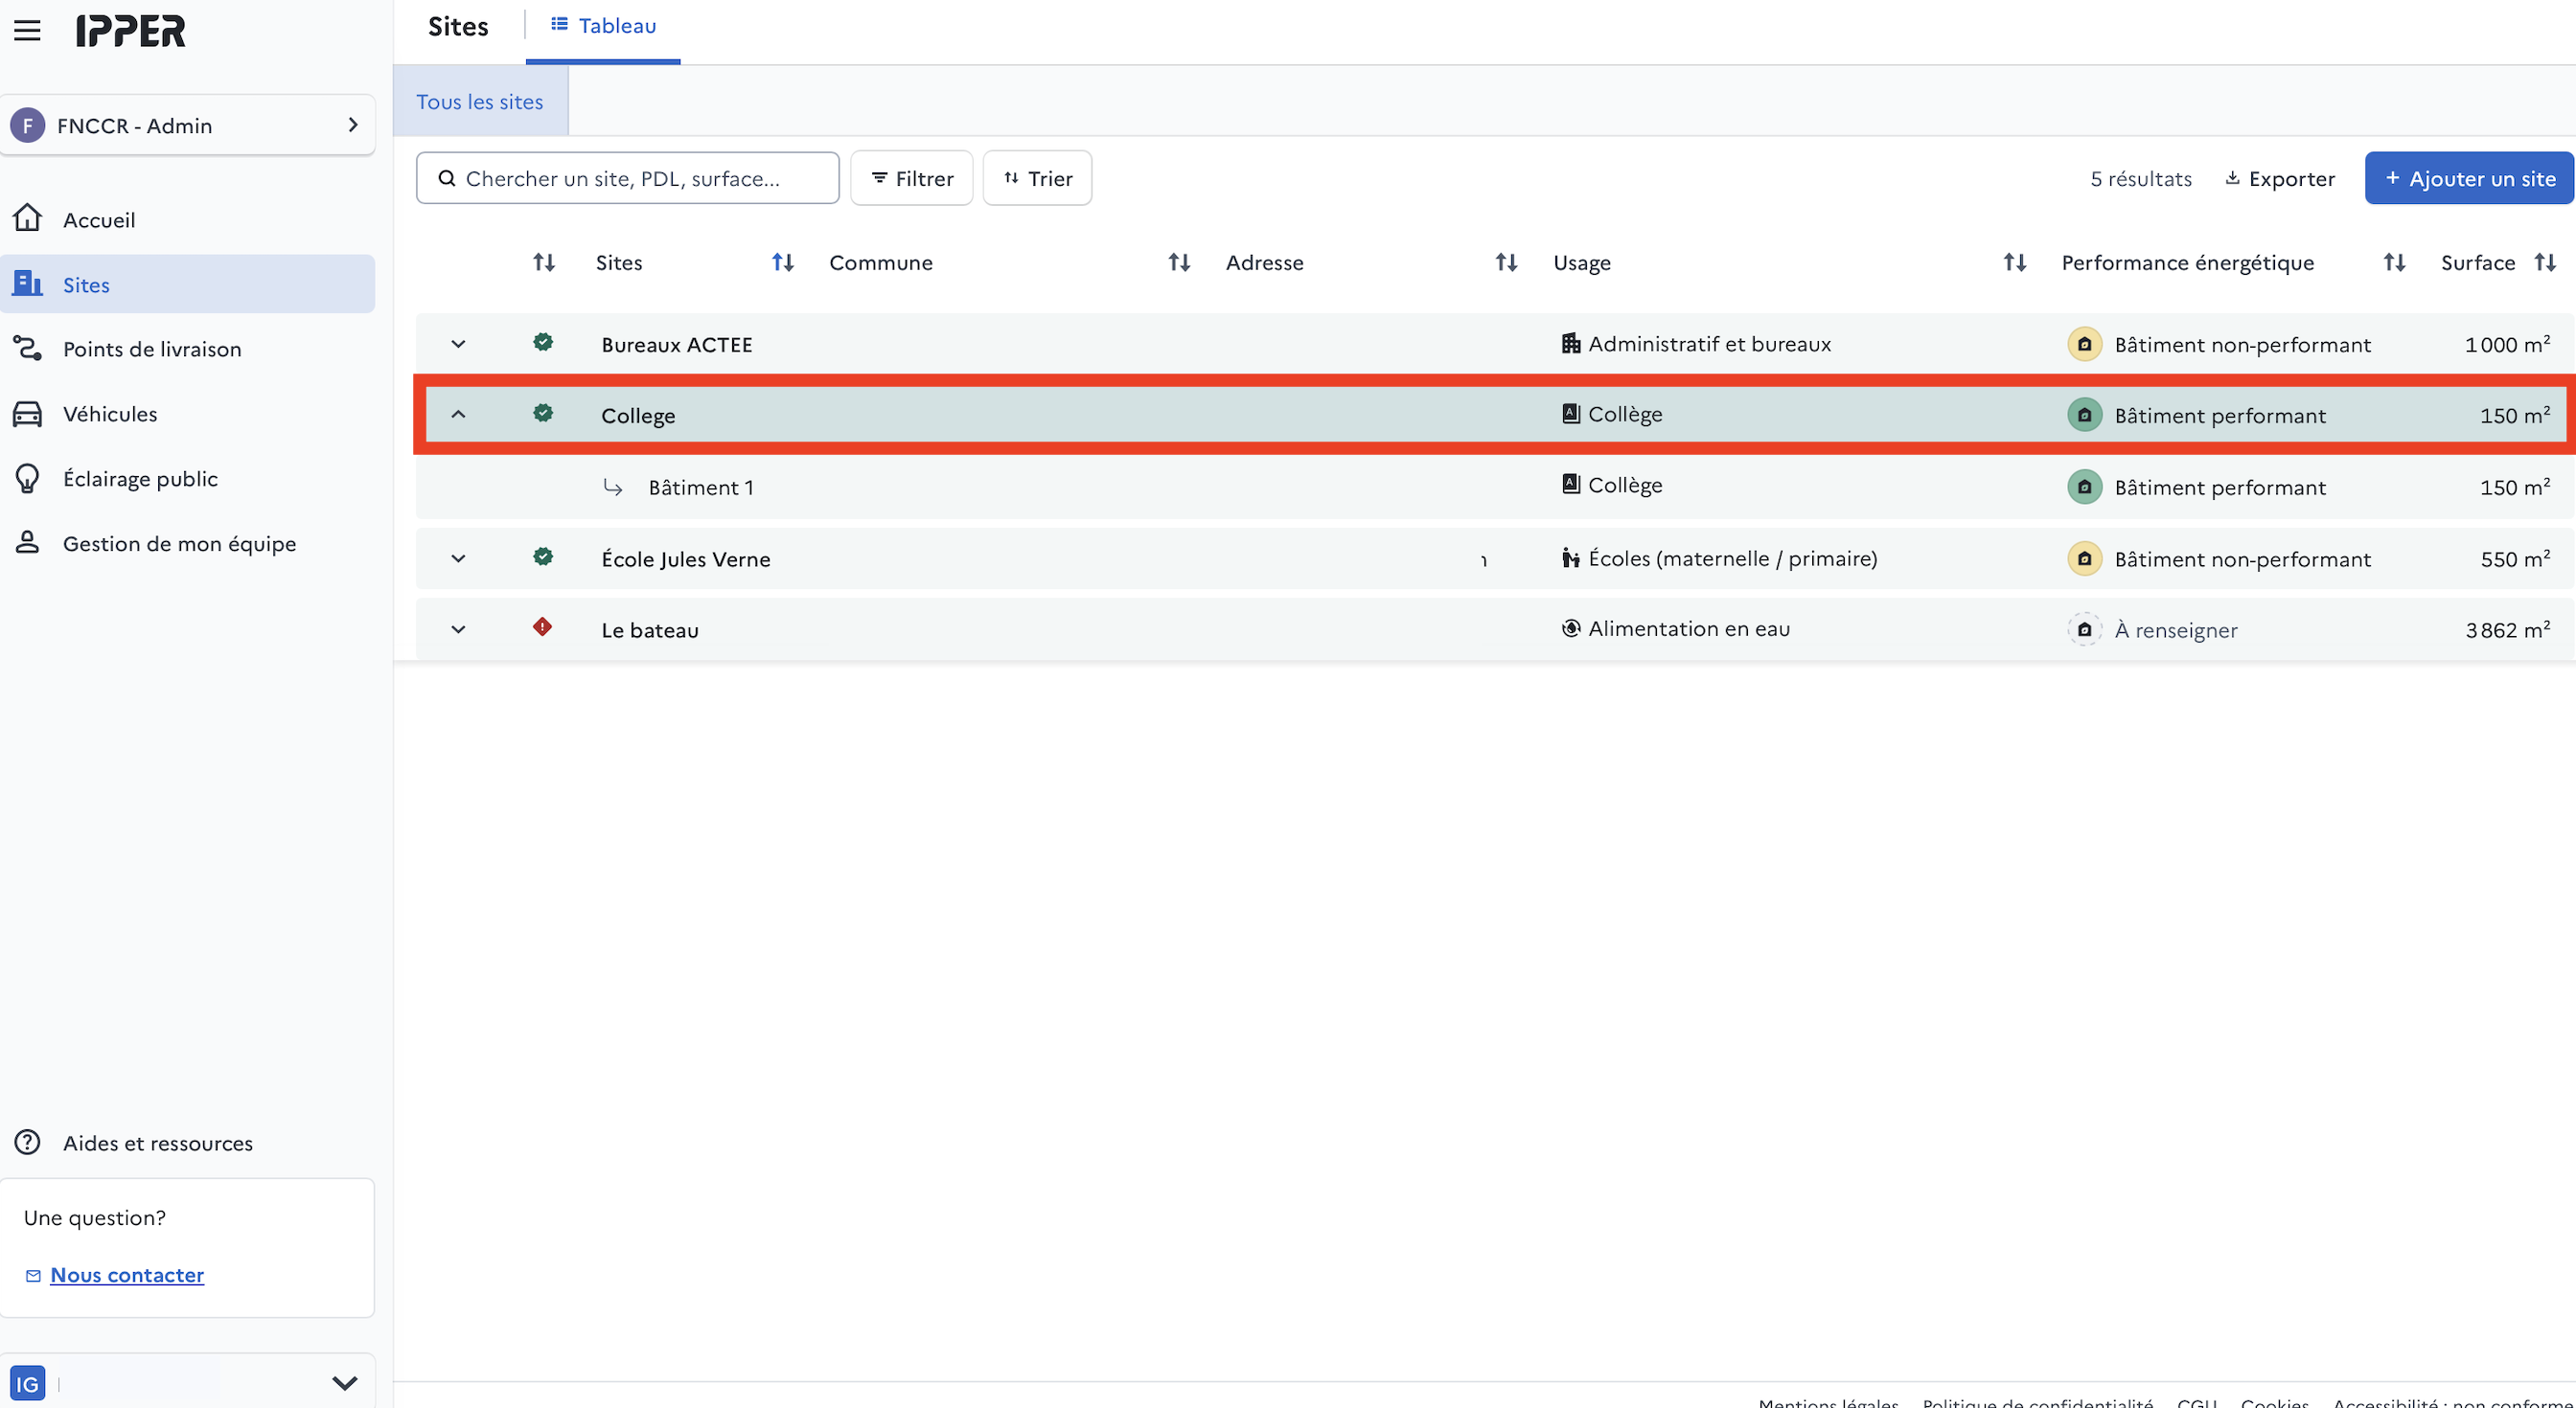The image size is (2576, 1408).
Task: Click the IPPER logo
Action: coord(131,31)
